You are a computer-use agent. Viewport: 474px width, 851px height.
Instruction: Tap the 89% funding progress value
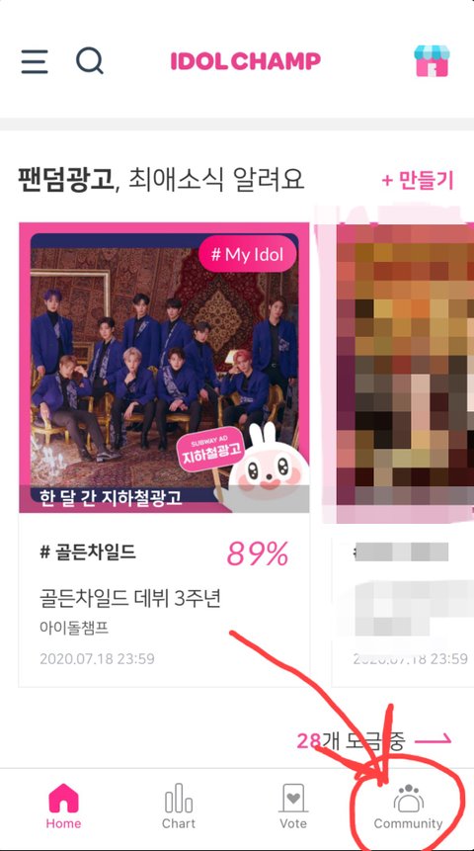pyautogui.click(x=258, y=554)
